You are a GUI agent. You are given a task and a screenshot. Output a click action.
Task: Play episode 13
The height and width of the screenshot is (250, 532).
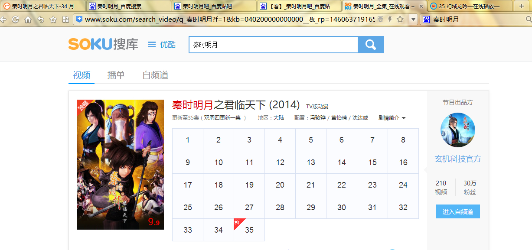point(311,162)
